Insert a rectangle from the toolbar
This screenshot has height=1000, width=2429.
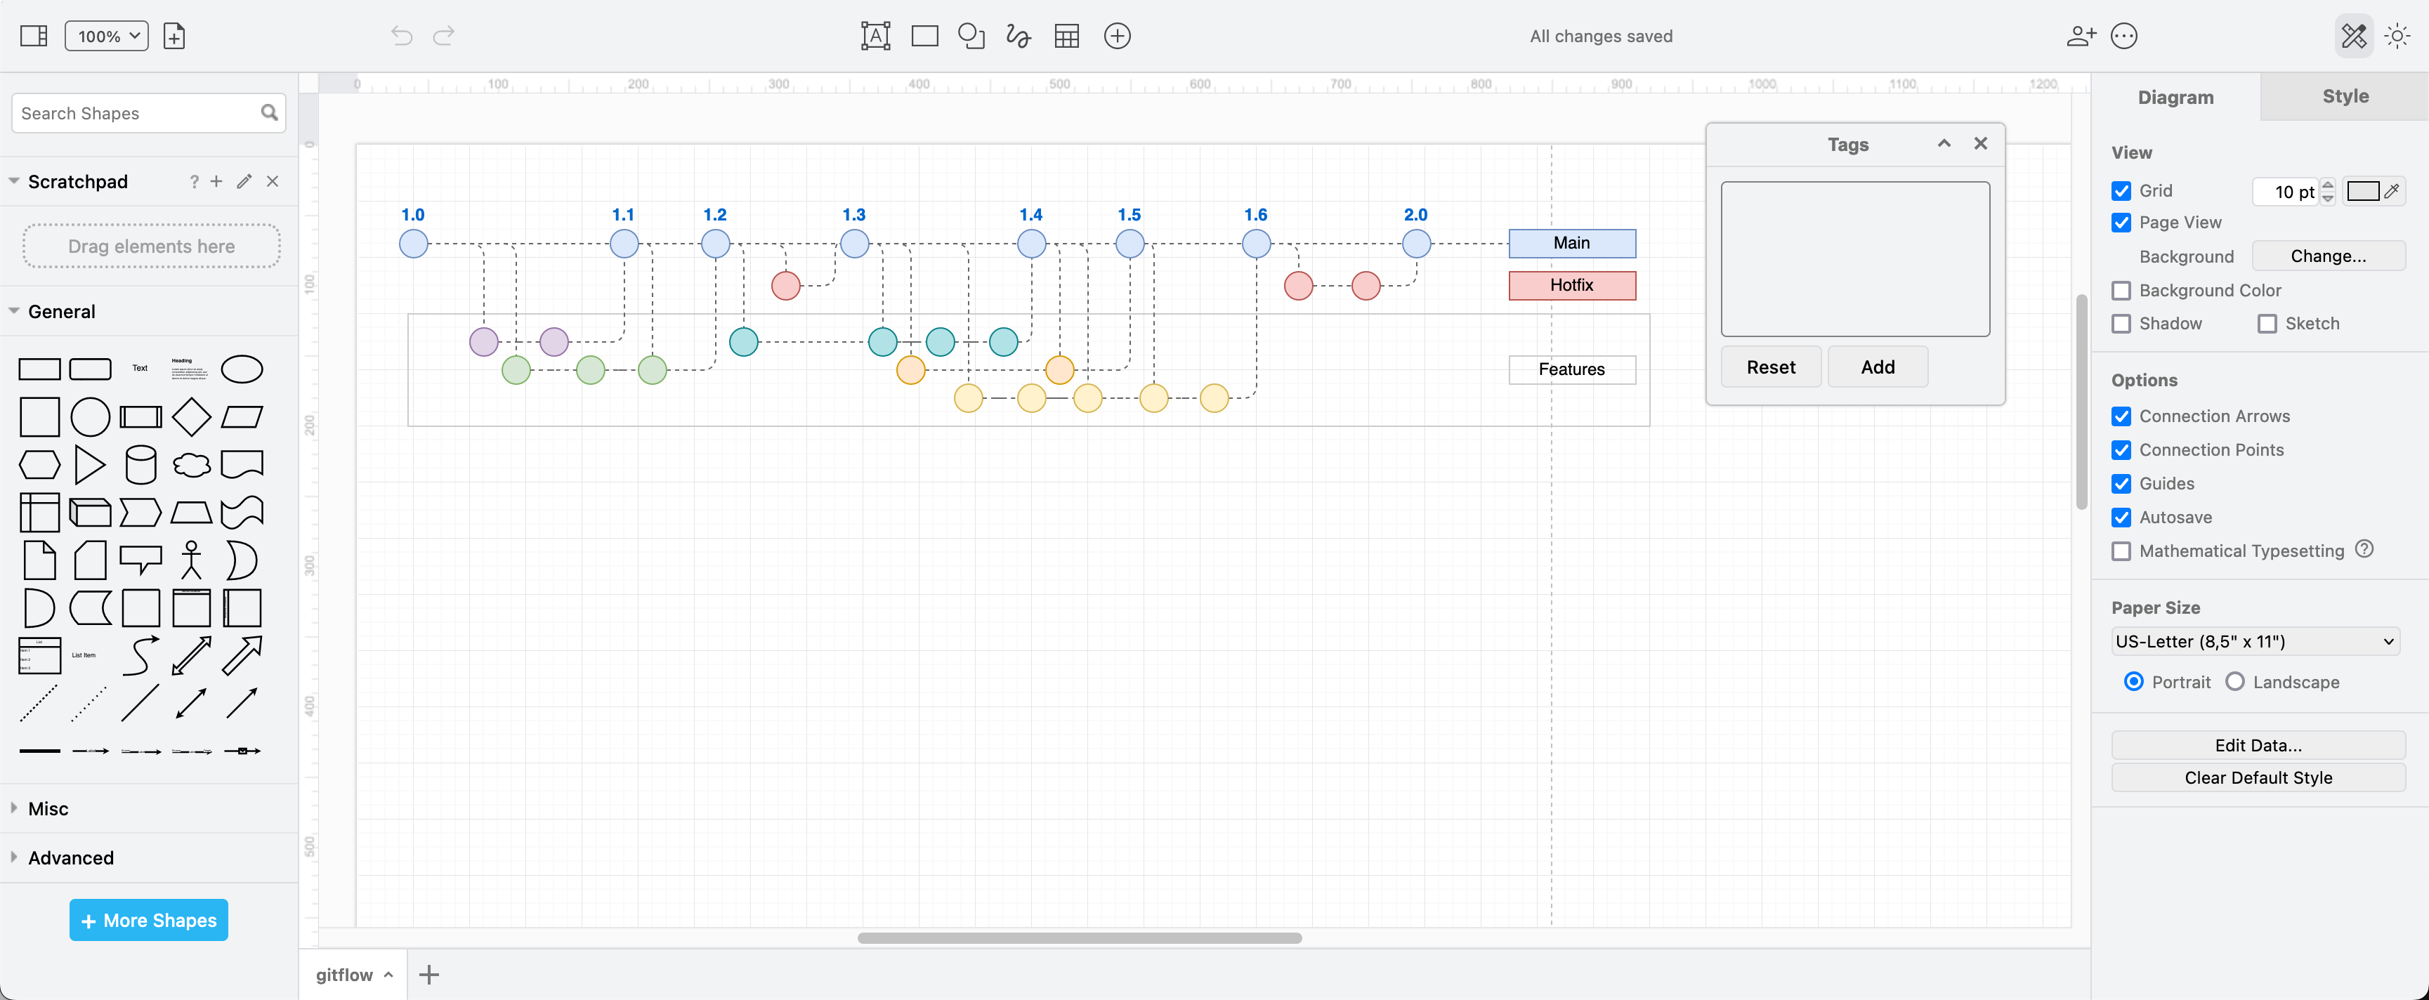tap(924, 36)
